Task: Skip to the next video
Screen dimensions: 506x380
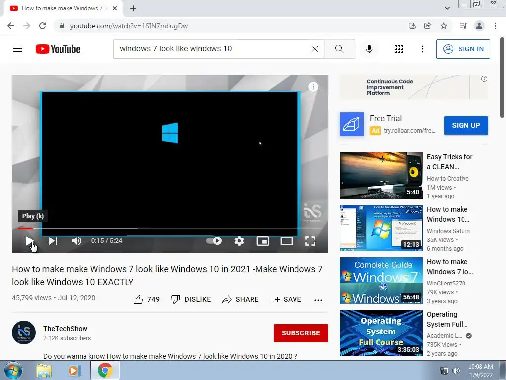Action: (x=53, y=241)
